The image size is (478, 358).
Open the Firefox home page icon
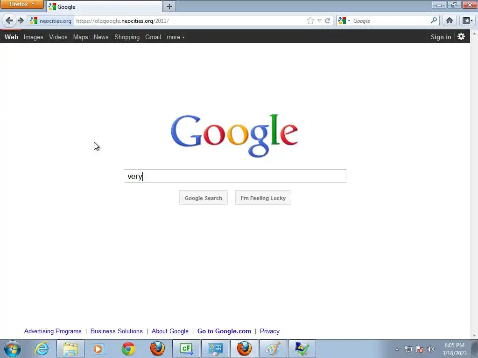pyautogui.click(x=450, y=21)
